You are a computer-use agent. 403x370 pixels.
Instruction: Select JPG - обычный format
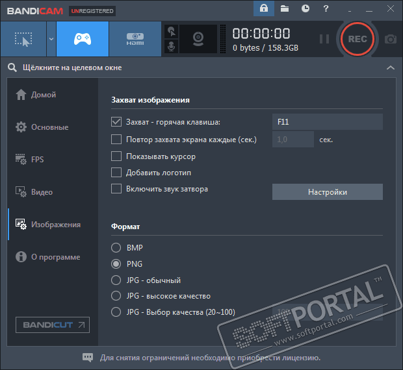116,280
